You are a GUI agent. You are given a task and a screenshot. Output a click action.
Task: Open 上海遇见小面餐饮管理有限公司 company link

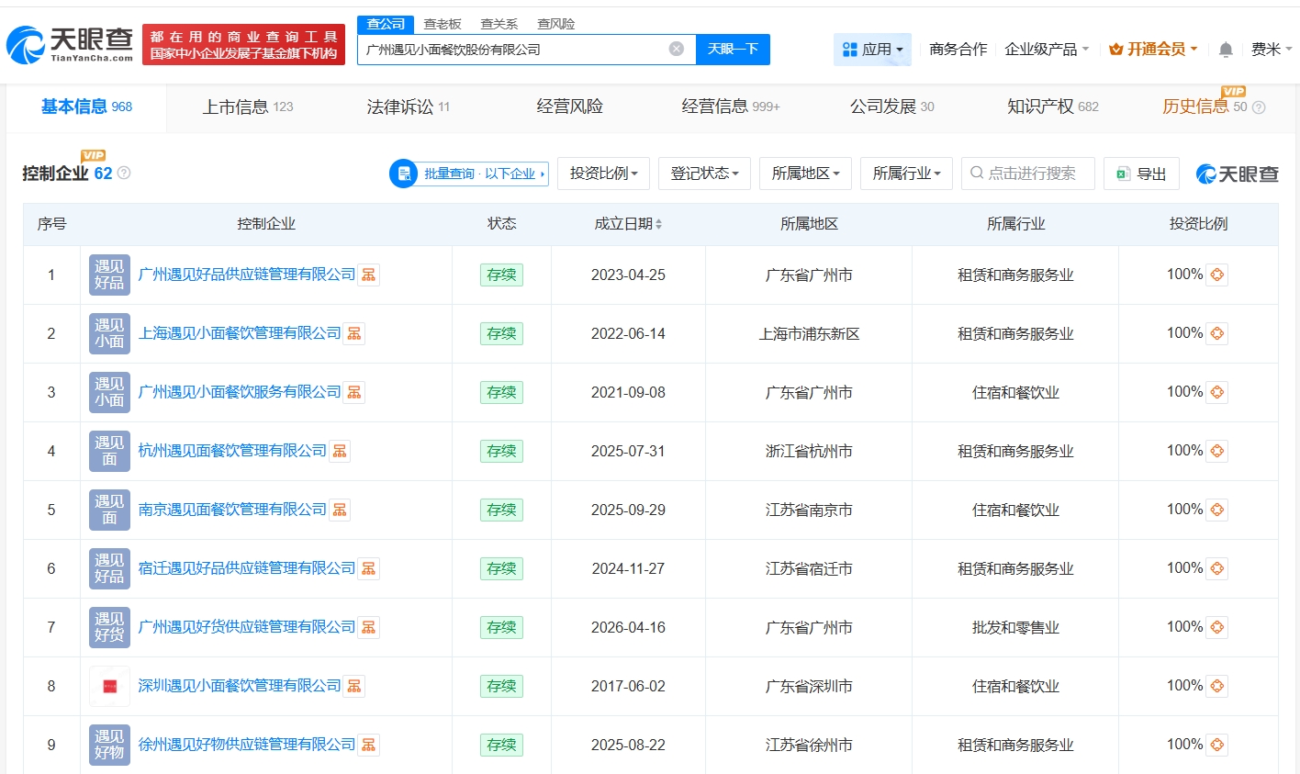[x=240, y=333]
